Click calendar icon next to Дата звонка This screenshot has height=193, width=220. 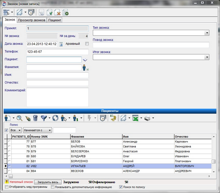tap(61, 44)
